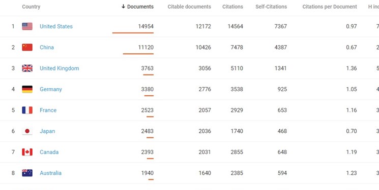Select citations per document value 0.97

[352, 26]
